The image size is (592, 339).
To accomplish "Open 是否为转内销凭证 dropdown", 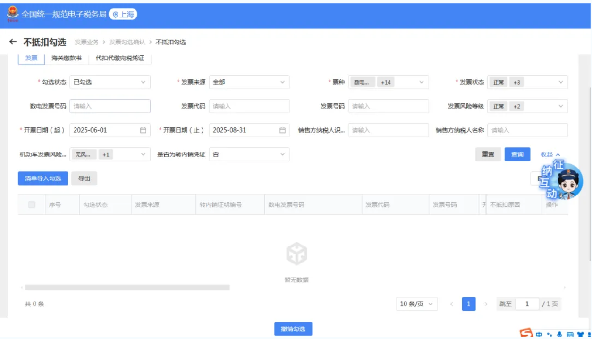I will (249, 154).
